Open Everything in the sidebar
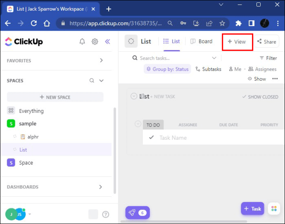This screenshot has width=285, height=224. click(x=31, y=111)
